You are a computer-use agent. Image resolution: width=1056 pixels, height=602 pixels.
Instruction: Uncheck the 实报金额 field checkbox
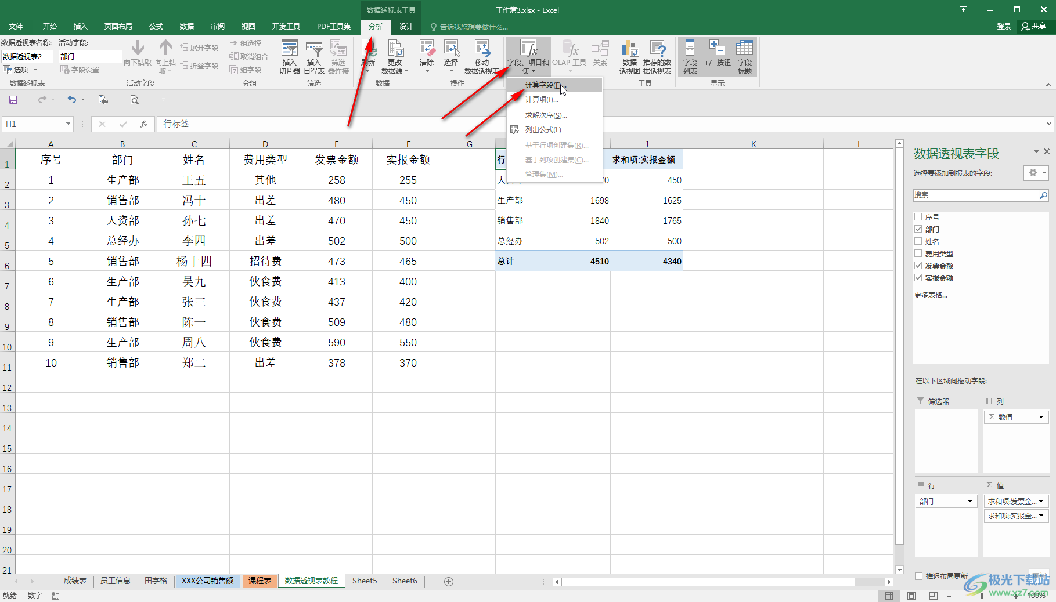[x=918, y=278]
